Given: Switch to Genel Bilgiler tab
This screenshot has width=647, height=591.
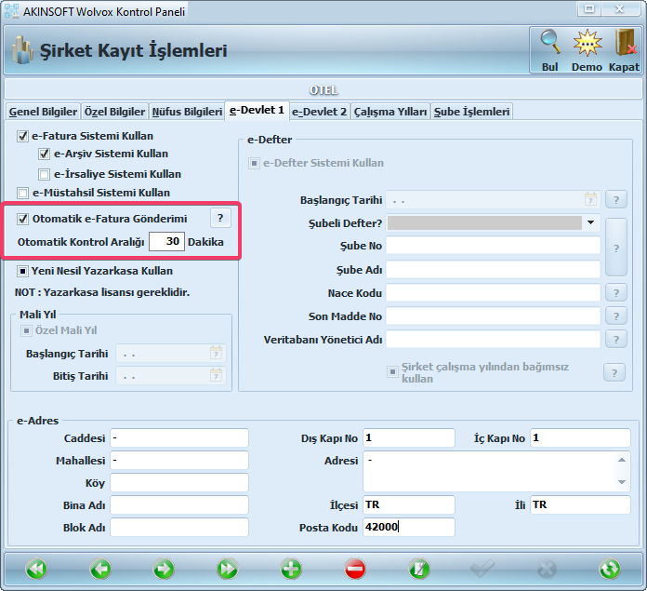Looking at the screenshot, I should [43, 112].
